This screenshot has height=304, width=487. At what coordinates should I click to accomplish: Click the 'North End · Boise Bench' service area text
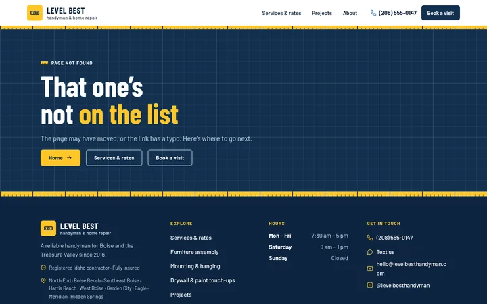[x=99, y=288]
